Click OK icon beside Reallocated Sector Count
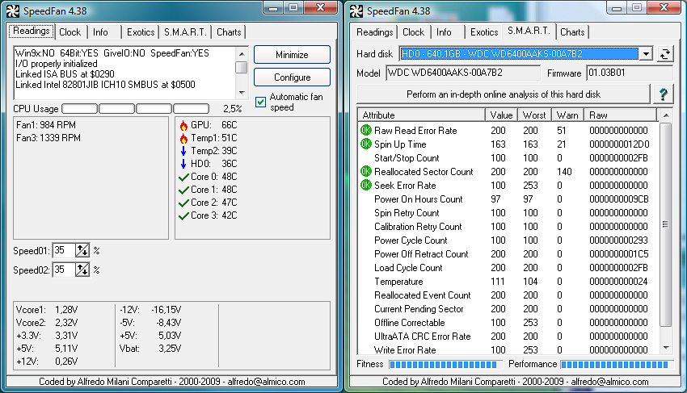687x393 pixels. click(366, 171)
